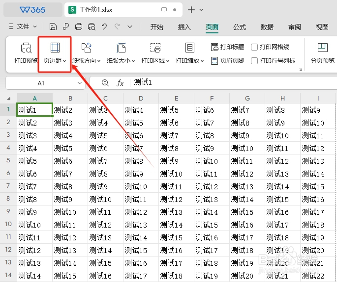Click the 打印缩放 print scaling icon

click(x=190, y=48)
